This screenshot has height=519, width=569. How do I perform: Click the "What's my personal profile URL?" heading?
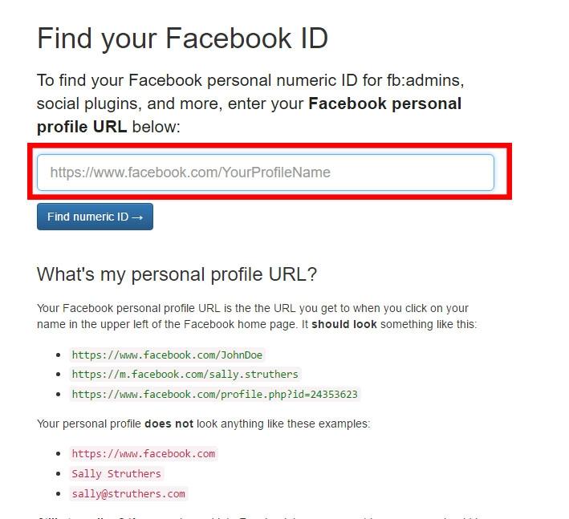click(177, 274)
